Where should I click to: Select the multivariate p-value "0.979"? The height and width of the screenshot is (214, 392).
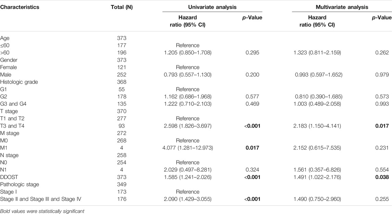[x=382, y=75]
